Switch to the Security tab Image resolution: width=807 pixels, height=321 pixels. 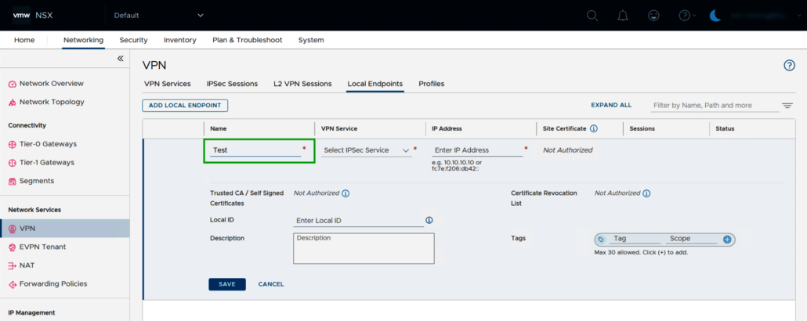point(133,40)
